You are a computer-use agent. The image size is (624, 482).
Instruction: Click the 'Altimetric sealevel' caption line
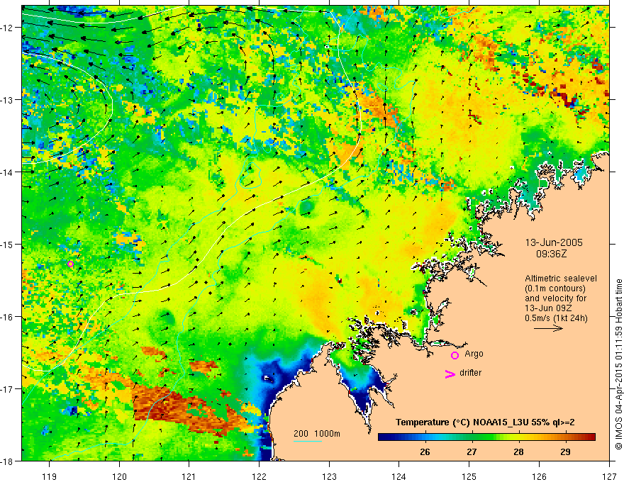561,279
